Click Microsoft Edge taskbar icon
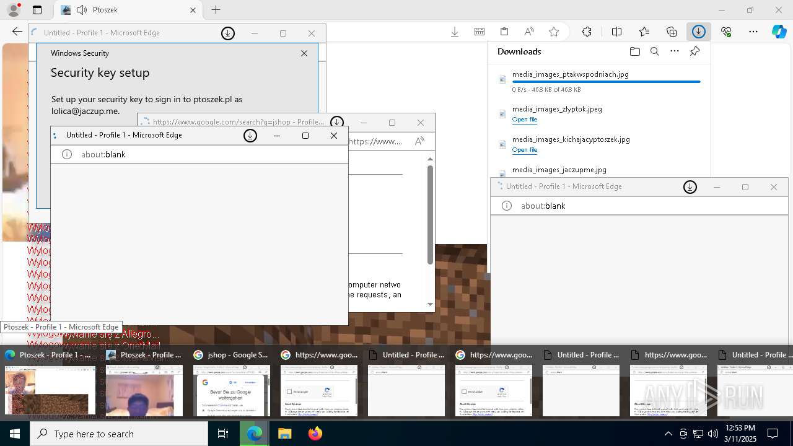This screenshot has width=793, height=446. [255, 434]
